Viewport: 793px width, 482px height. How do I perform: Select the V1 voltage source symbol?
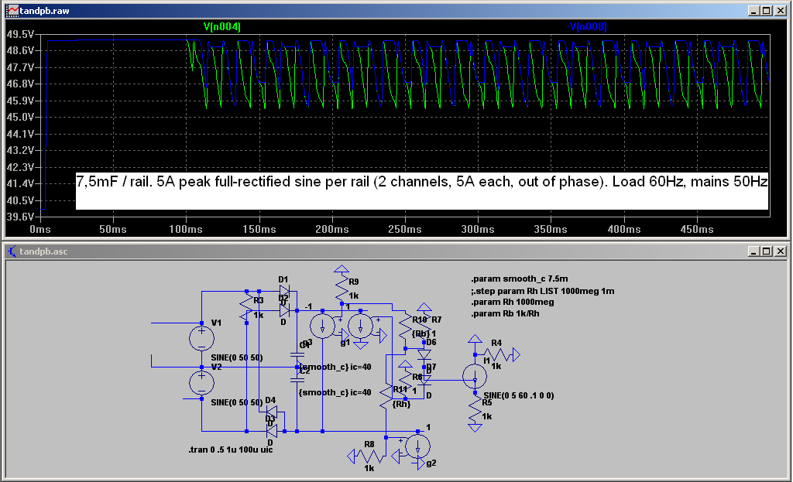(x=201, y=337)
